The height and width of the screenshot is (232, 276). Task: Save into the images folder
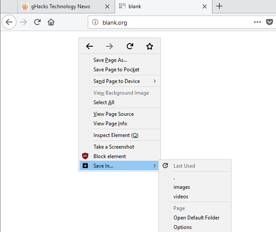click(x=195, y=187)
